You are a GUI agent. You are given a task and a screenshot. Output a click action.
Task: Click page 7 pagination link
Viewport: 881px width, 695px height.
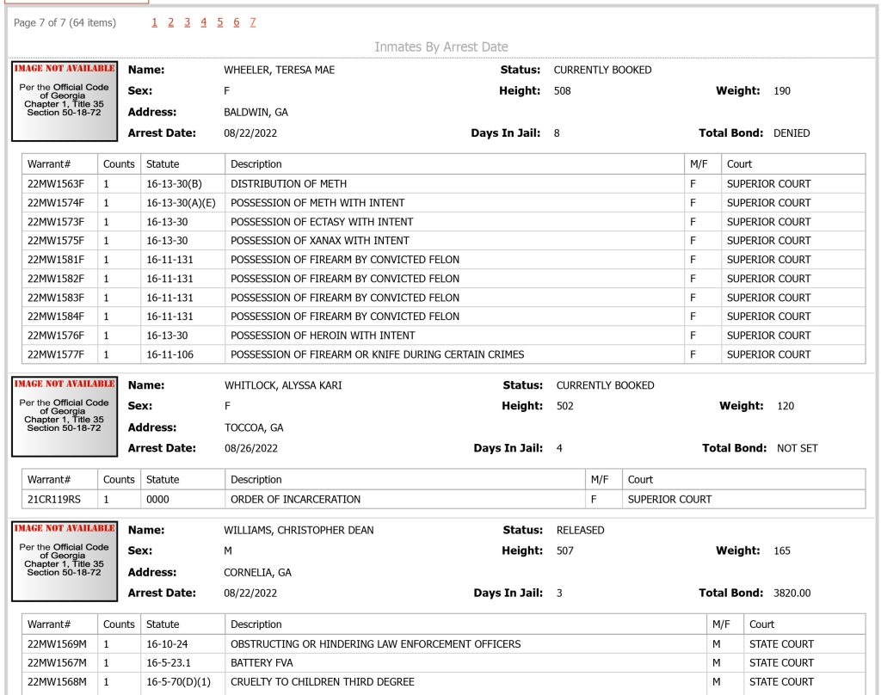[253, 22]
